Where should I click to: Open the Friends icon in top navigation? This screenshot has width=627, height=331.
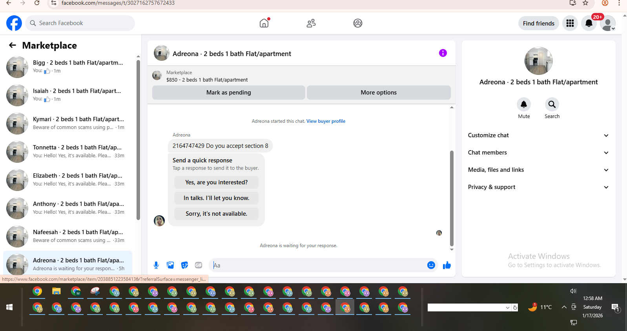[x=311, y=23]
